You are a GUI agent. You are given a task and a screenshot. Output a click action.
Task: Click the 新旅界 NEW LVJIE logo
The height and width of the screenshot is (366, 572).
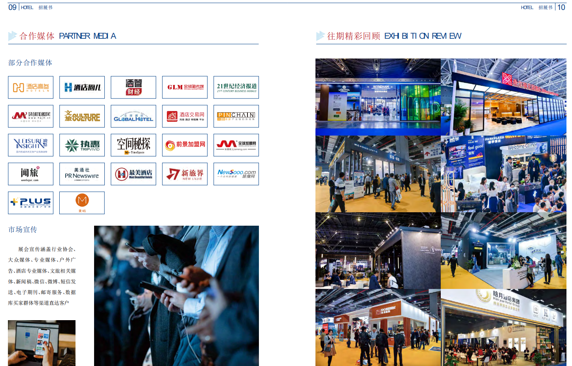point(185,174)
